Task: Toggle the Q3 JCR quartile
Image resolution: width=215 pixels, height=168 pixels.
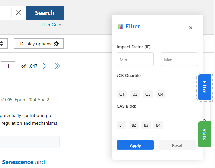Action: click(148, 94)
